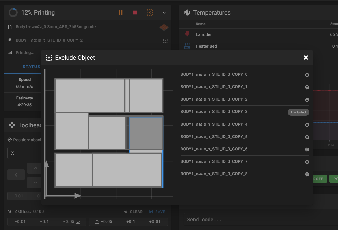The width and height of the screenshot is (338, 230).
Task: Lower Z-offset by 0.1
Action: [x=45, y=222]
